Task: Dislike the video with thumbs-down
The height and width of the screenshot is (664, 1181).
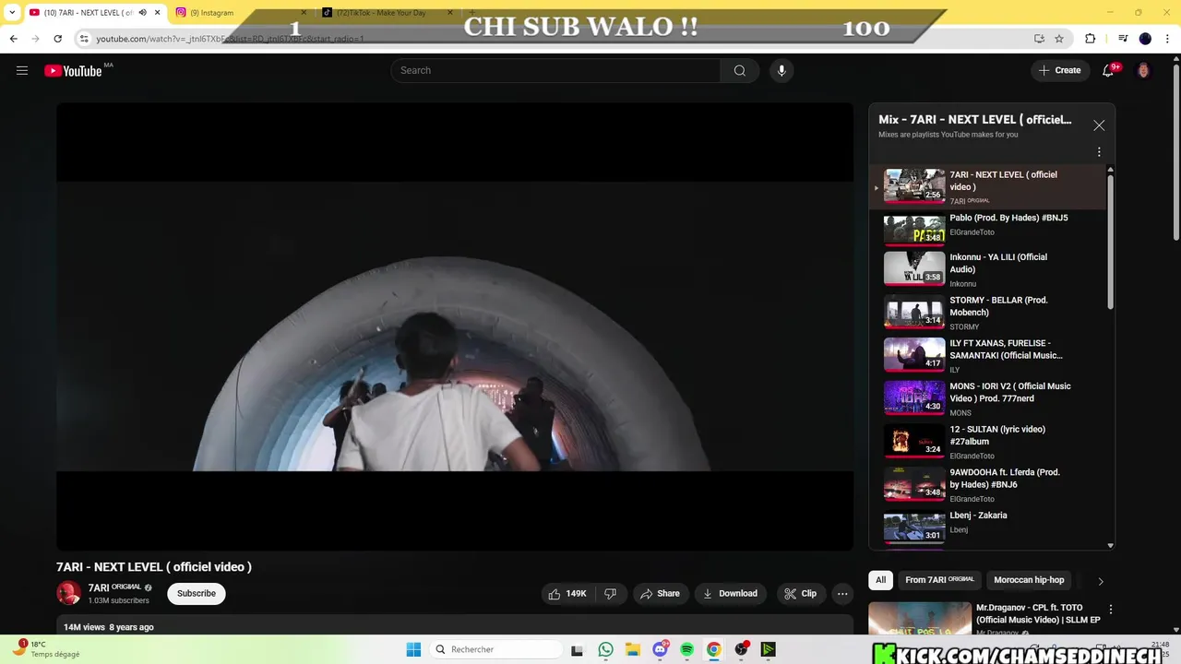Action: (x=610, y=594)
